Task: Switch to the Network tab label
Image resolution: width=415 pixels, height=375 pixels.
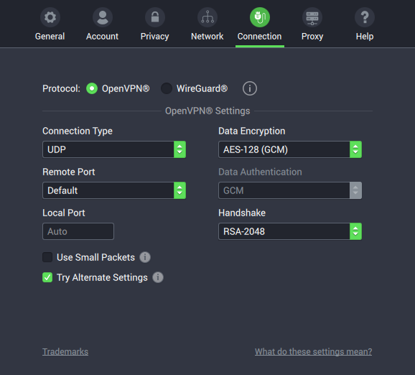Action: [x=207, y=37]
